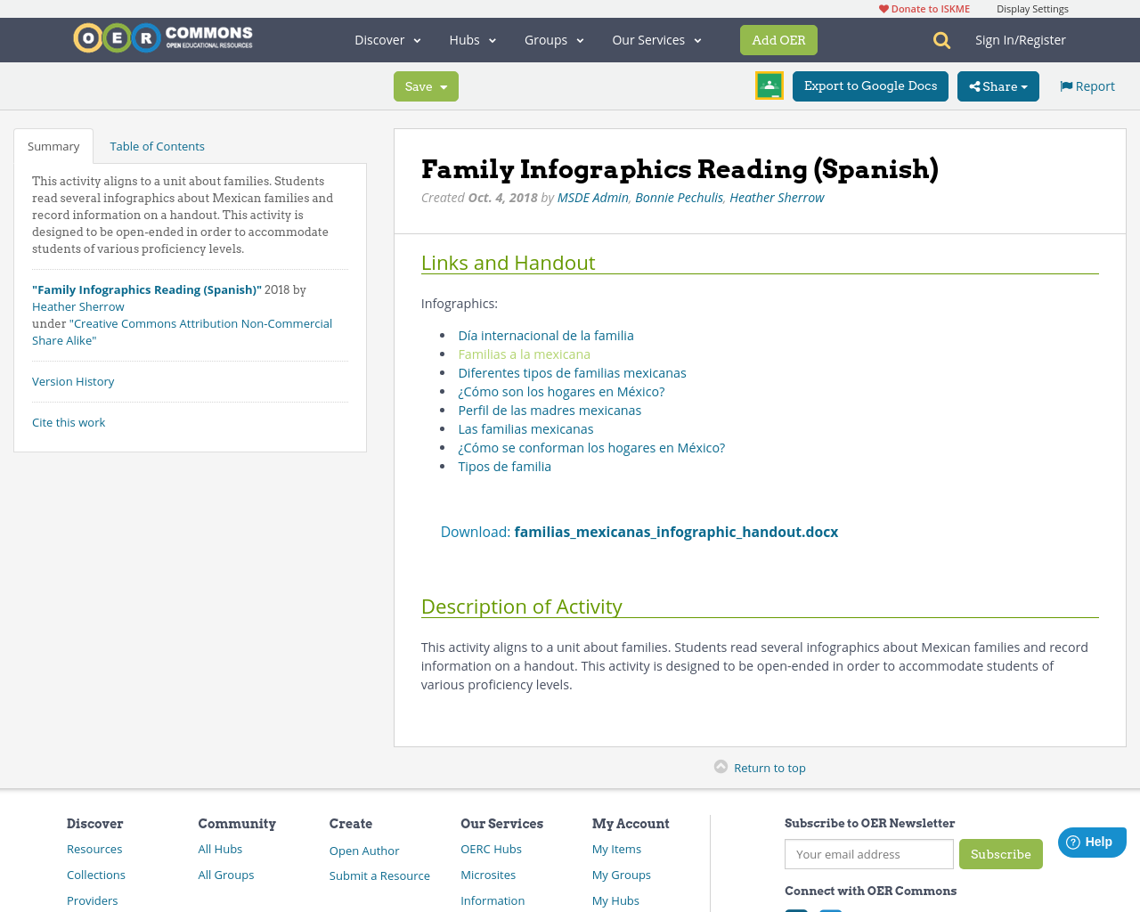Click the share nodes icon inside Share button

pyautogui.click(x=979, y=85)
